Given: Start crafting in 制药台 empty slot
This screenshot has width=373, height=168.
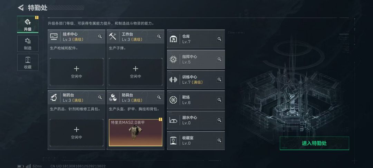Looking at the screenshot, I should (x=76, y=132).
